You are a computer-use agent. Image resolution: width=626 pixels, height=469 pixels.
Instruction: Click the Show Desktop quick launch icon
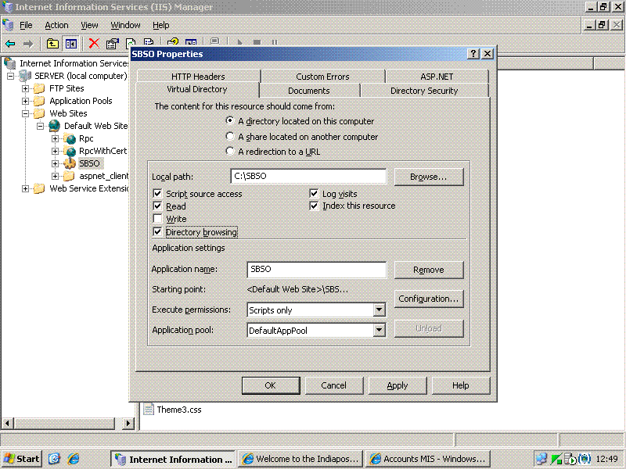(x=54, y=459)
